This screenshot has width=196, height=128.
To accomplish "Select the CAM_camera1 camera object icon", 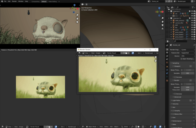I will [173, 20].
